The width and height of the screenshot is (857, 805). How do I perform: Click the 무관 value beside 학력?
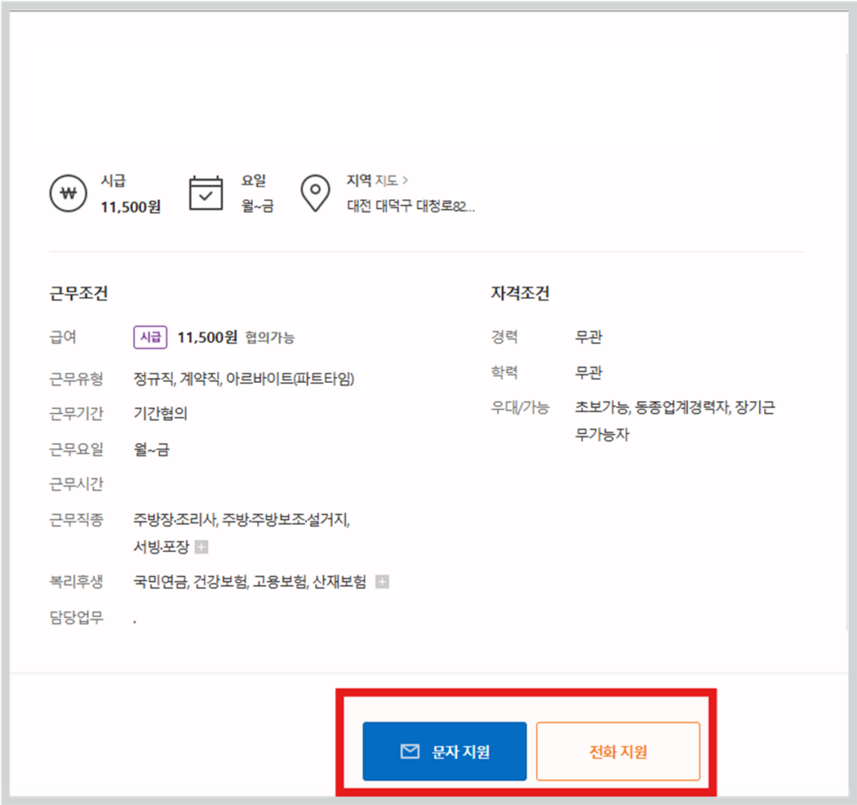[588, 372]
